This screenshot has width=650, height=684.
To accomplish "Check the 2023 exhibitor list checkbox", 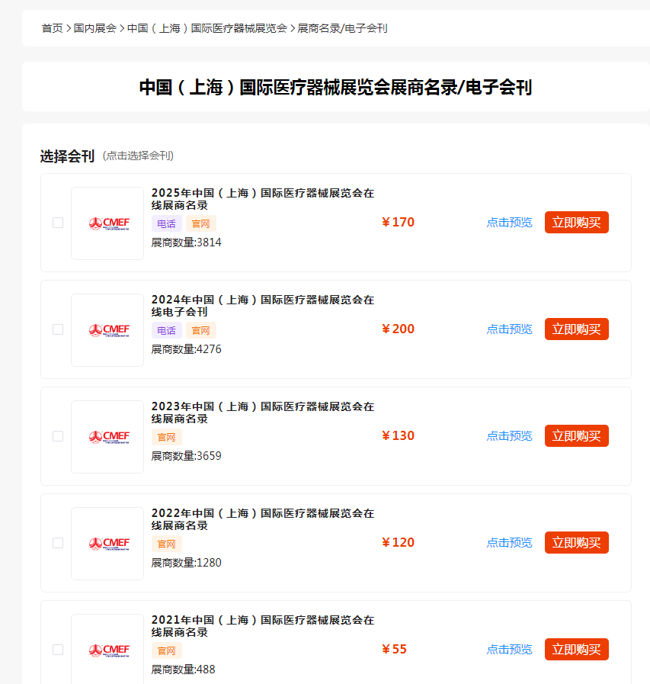I will 58,436.
